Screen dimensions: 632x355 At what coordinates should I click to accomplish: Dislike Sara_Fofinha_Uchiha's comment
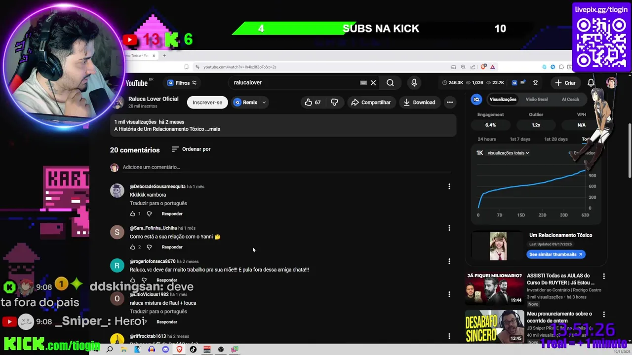click(149, 247)
